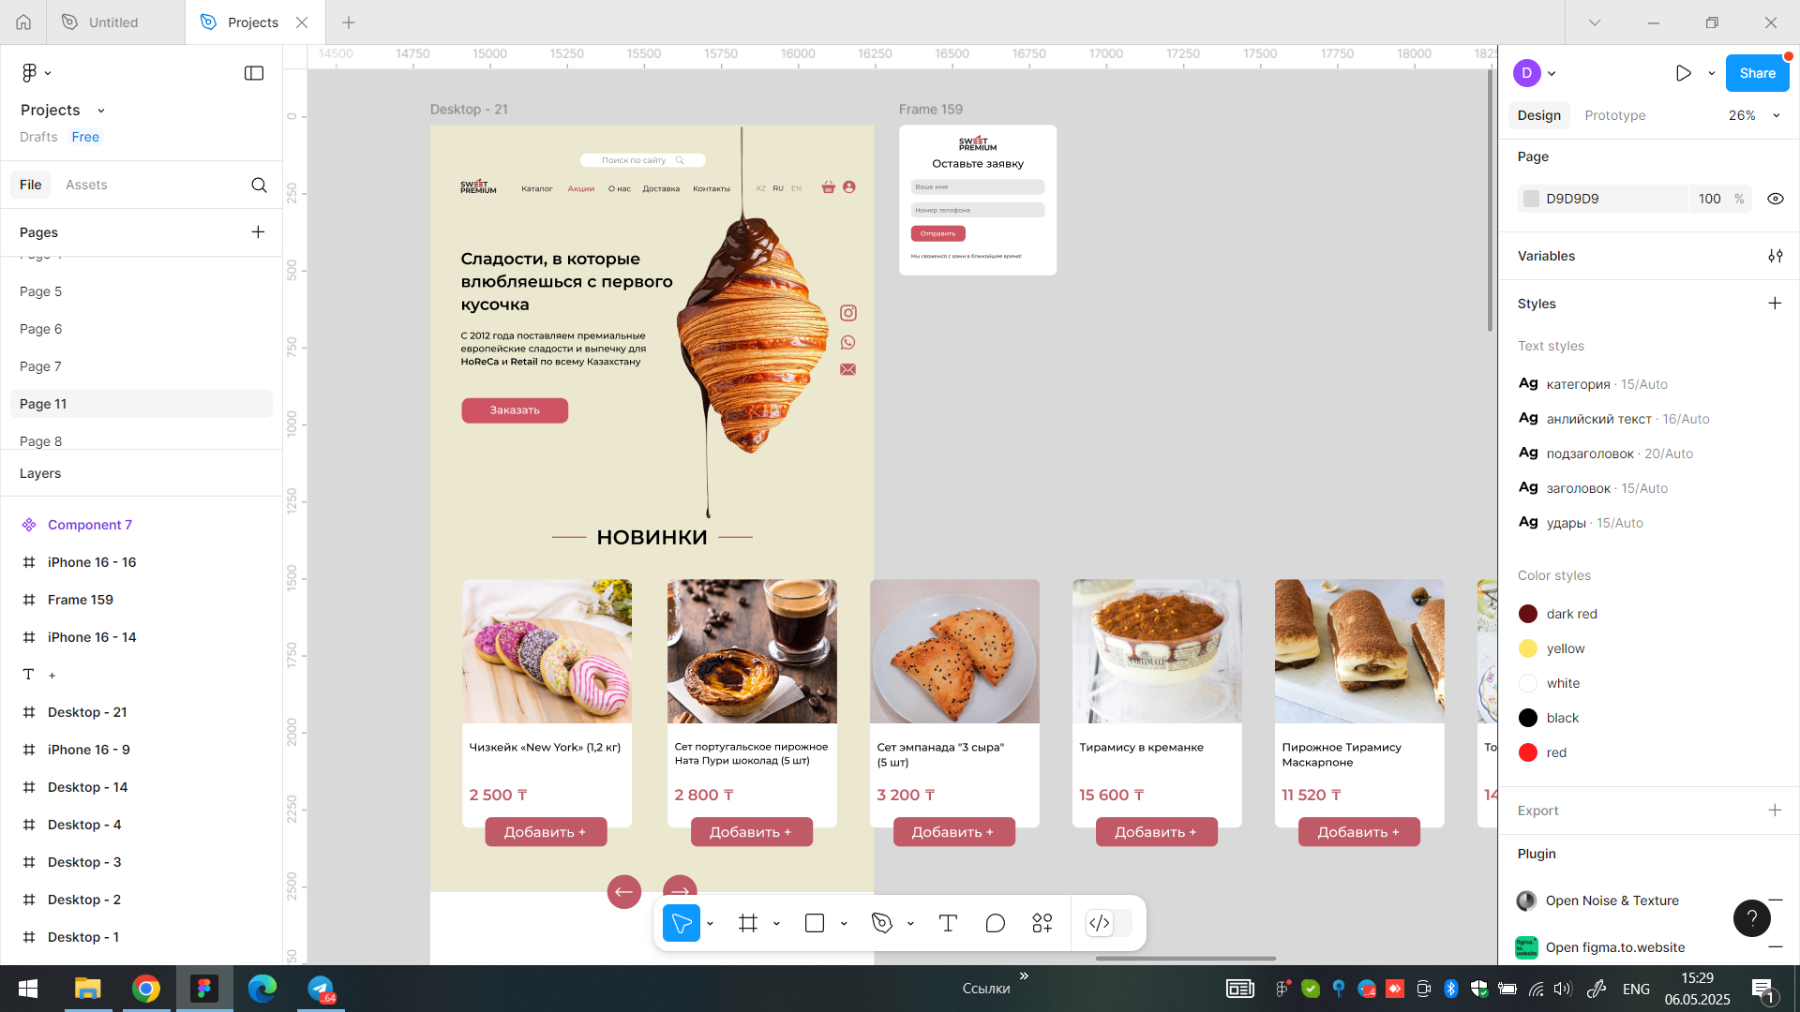Select the Text tool in bottom toolbar

coord(948,923)
